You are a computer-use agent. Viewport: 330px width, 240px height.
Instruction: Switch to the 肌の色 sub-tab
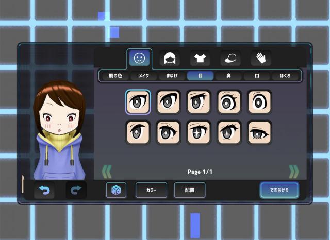tap(115, 76)
